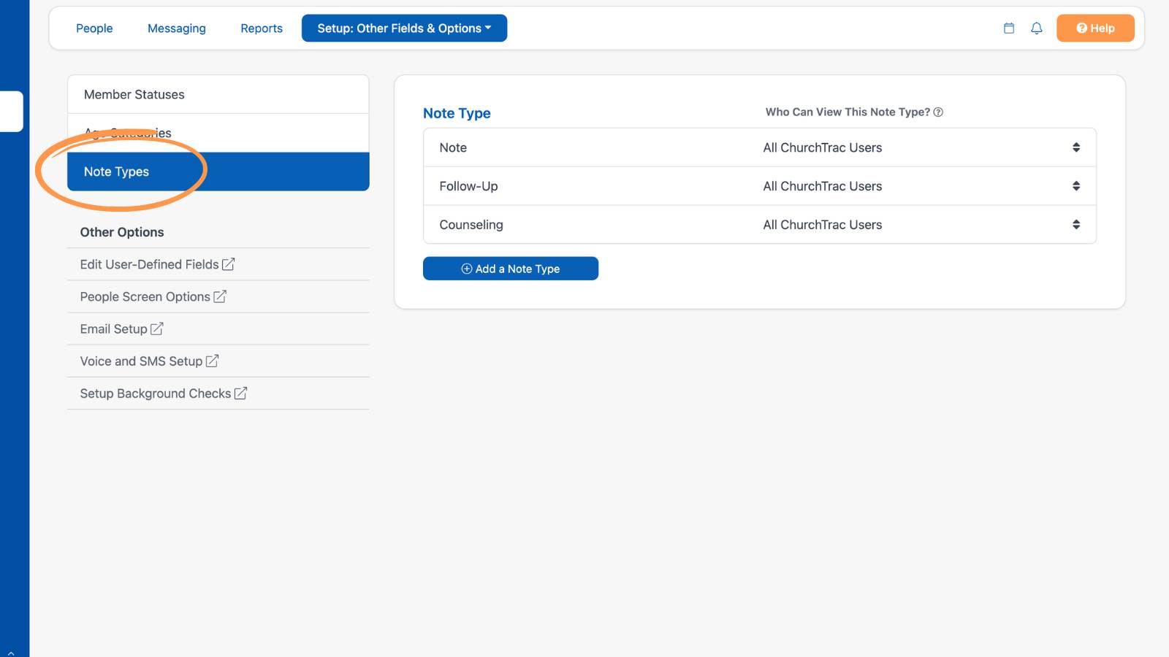Select Member Statuses in sidebar
Screen dimensions: 1169x657
[218, 95]
